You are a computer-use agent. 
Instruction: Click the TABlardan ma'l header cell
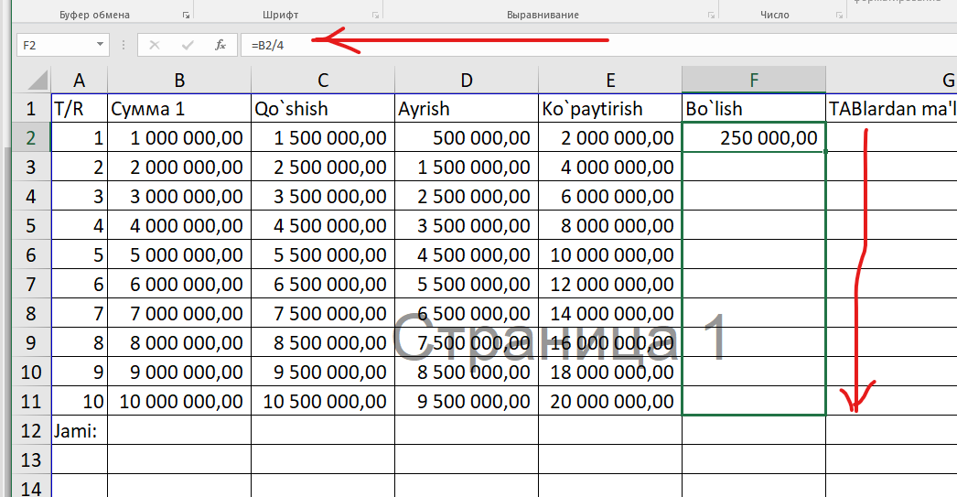(x=892, y=109)
